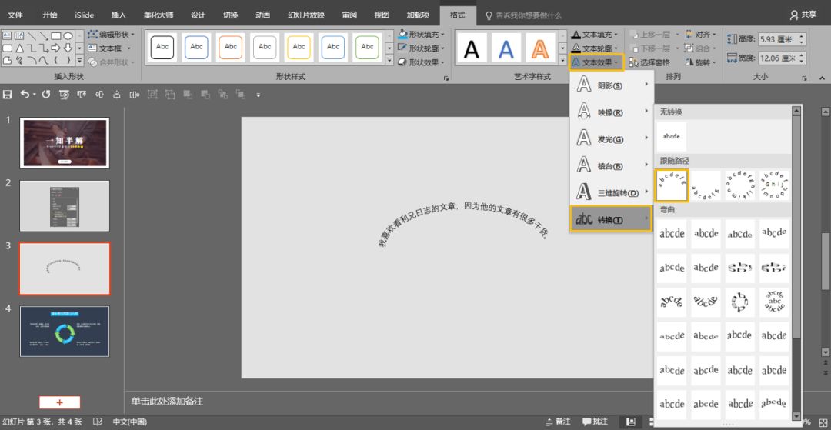Open the 文本效果 text effects dropdown
Viewport: 831px width, 430px height.
point(596,62)
